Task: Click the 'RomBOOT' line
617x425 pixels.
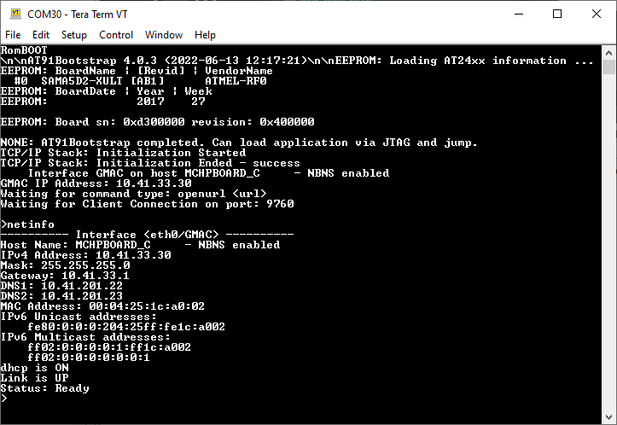Action: [x=24, y=50]
